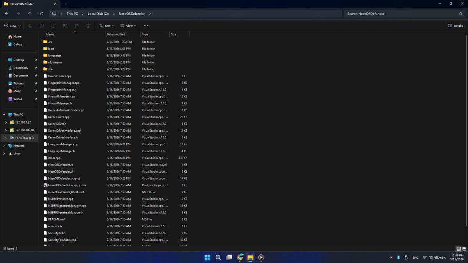Expand the 192.168.100.108 network drive
This screenshot has width=468, height=263.
click(6, 130)
